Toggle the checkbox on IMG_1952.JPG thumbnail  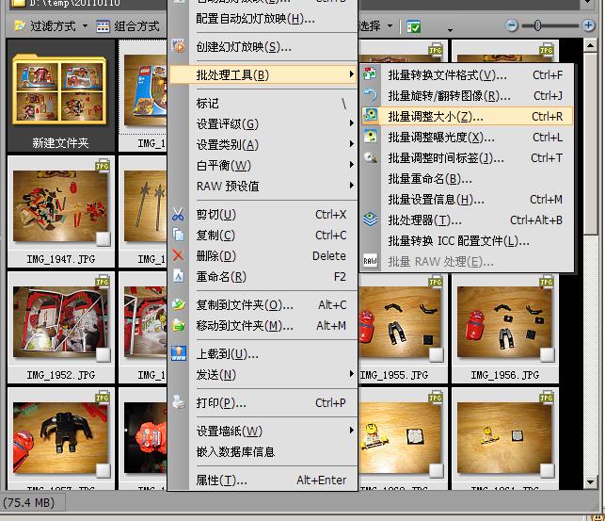pyautogui.click(x=103, y=355)
